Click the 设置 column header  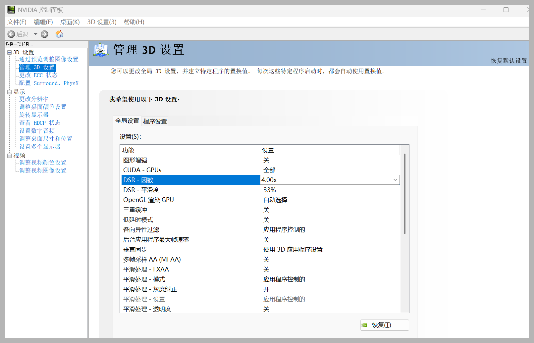coord(330,150)
